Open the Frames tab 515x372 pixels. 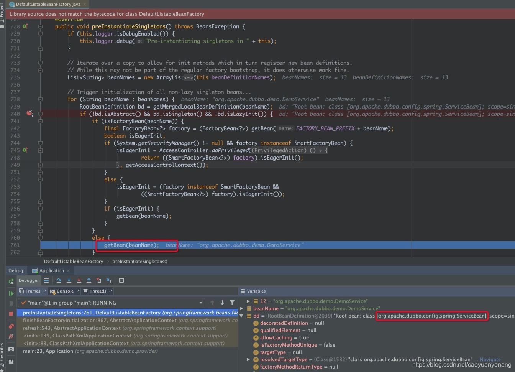(33, 291)
